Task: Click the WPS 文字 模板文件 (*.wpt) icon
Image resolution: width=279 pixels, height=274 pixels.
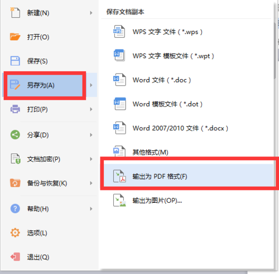Action: 119,55
